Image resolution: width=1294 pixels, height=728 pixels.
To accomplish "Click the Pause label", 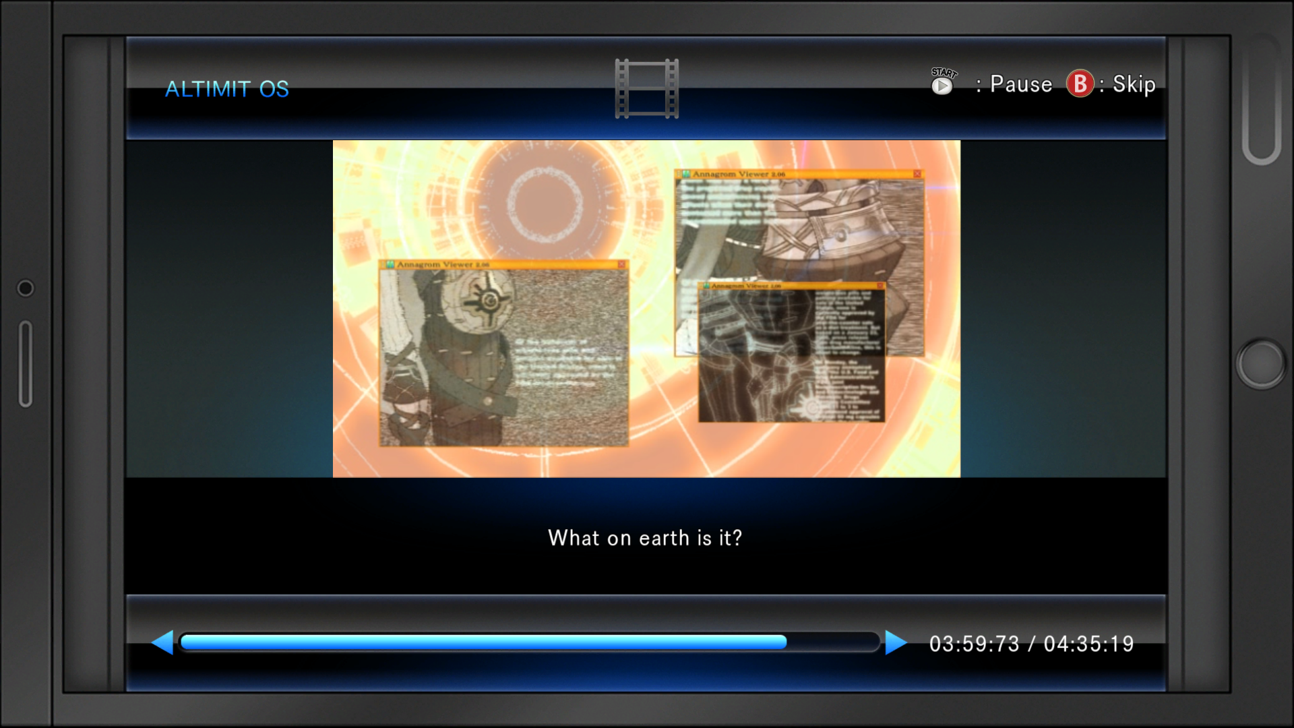I will pyautogui.click(x=1020, y=84).
